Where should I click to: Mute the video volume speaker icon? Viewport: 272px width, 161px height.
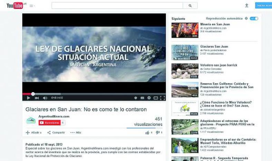pos(45,98)
